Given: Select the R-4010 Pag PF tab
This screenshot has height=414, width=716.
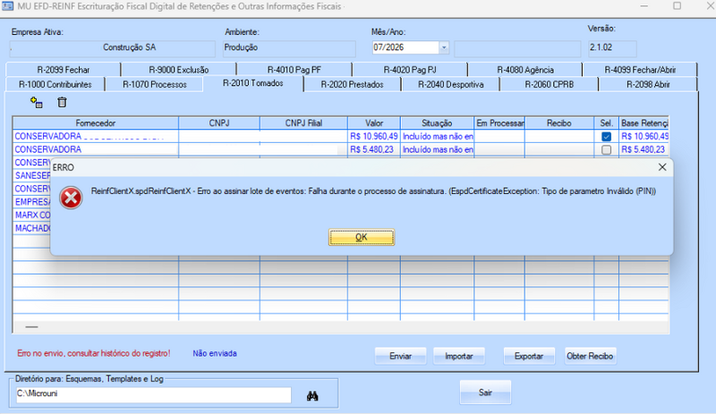Looking at the screenshot, I should [294, 70].
